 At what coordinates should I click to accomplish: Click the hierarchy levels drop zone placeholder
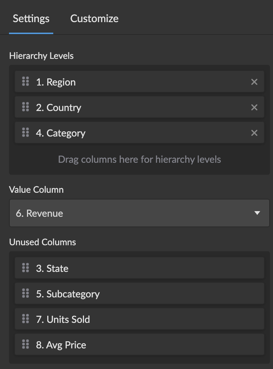[139, 159]
